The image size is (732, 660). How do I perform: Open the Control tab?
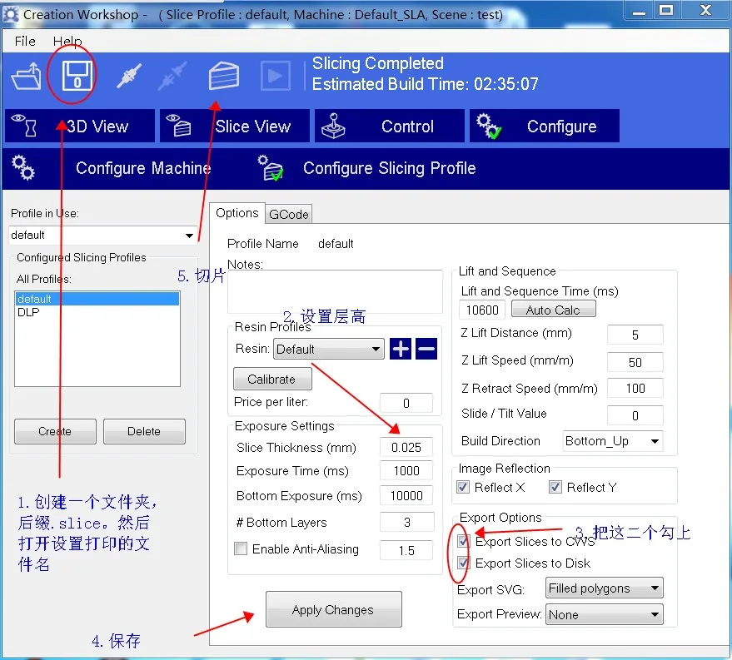pos(390,126)
